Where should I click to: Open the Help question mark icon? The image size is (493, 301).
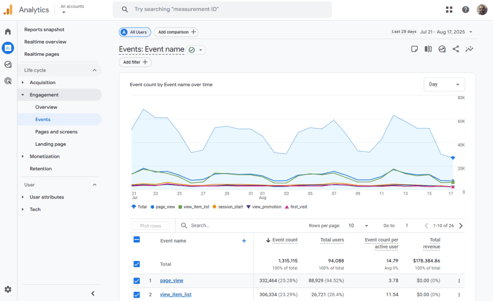coord(466,10)
